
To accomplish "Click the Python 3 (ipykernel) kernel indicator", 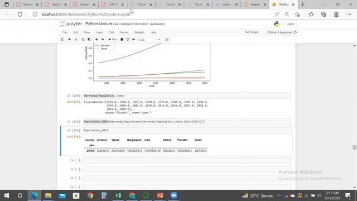I will (x=282, y=32).
